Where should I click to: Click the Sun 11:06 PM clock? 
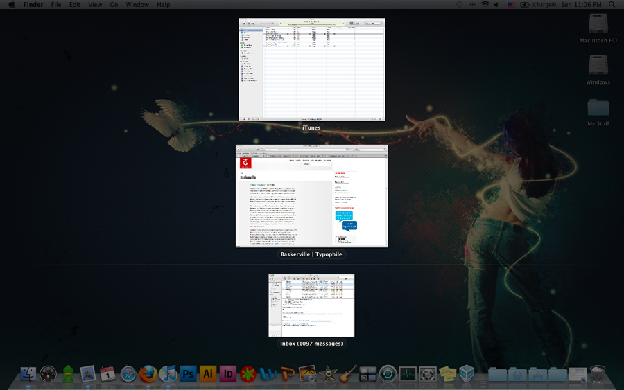[582, 4]
